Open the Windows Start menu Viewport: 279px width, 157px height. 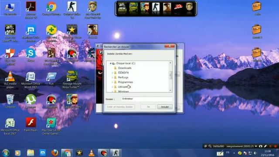click(6, 153)
